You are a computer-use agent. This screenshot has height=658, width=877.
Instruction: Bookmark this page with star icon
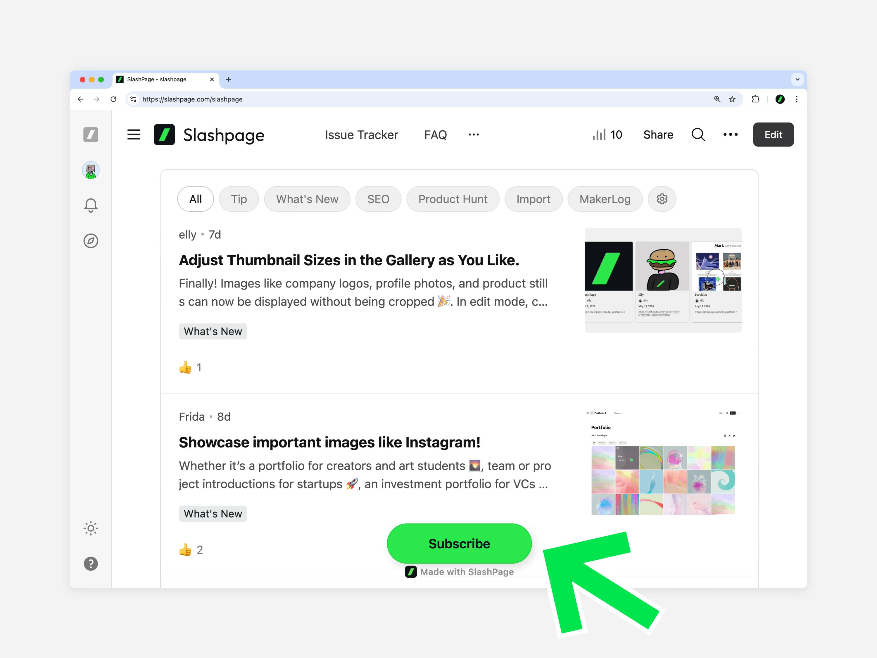click(x=732, y=99)
